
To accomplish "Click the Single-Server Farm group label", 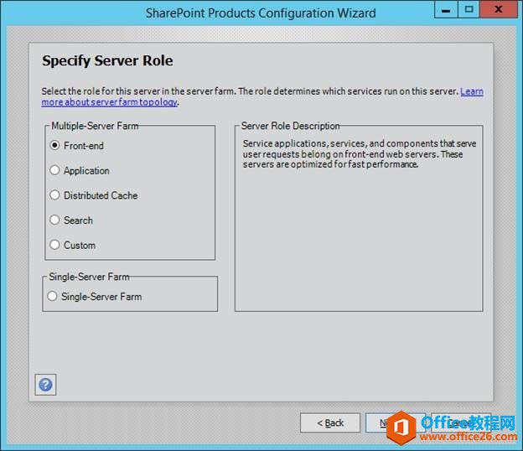I will (89, 277).
